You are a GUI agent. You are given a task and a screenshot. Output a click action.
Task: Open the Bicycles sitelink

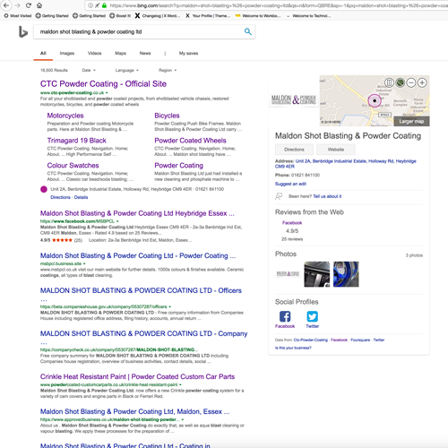tap(167, 116)
